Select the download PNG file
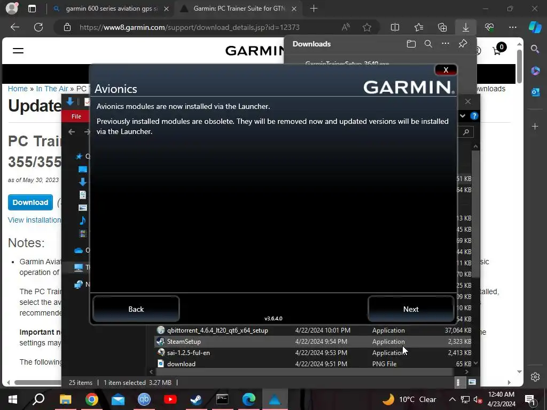The height and width of the screenshot is (410, 547). 313,364
